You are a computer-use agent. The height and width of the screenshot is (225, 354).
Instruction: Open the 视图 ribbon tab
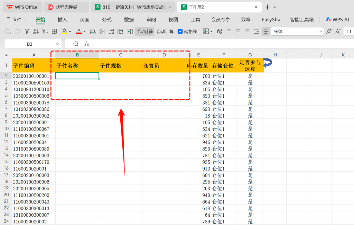pyautogui.click(x=173, y=20)
